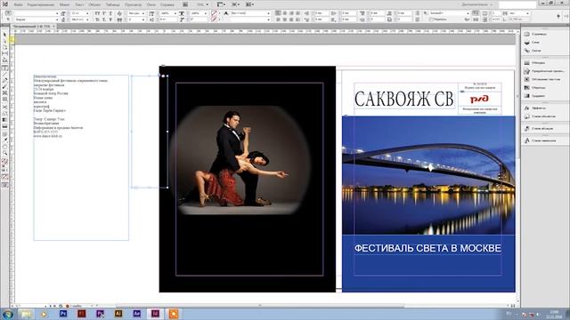570x320 pixels.
Task: Select the Selection tool in the Tools panel
Action: pyautogui.click(x=4, y=35)
